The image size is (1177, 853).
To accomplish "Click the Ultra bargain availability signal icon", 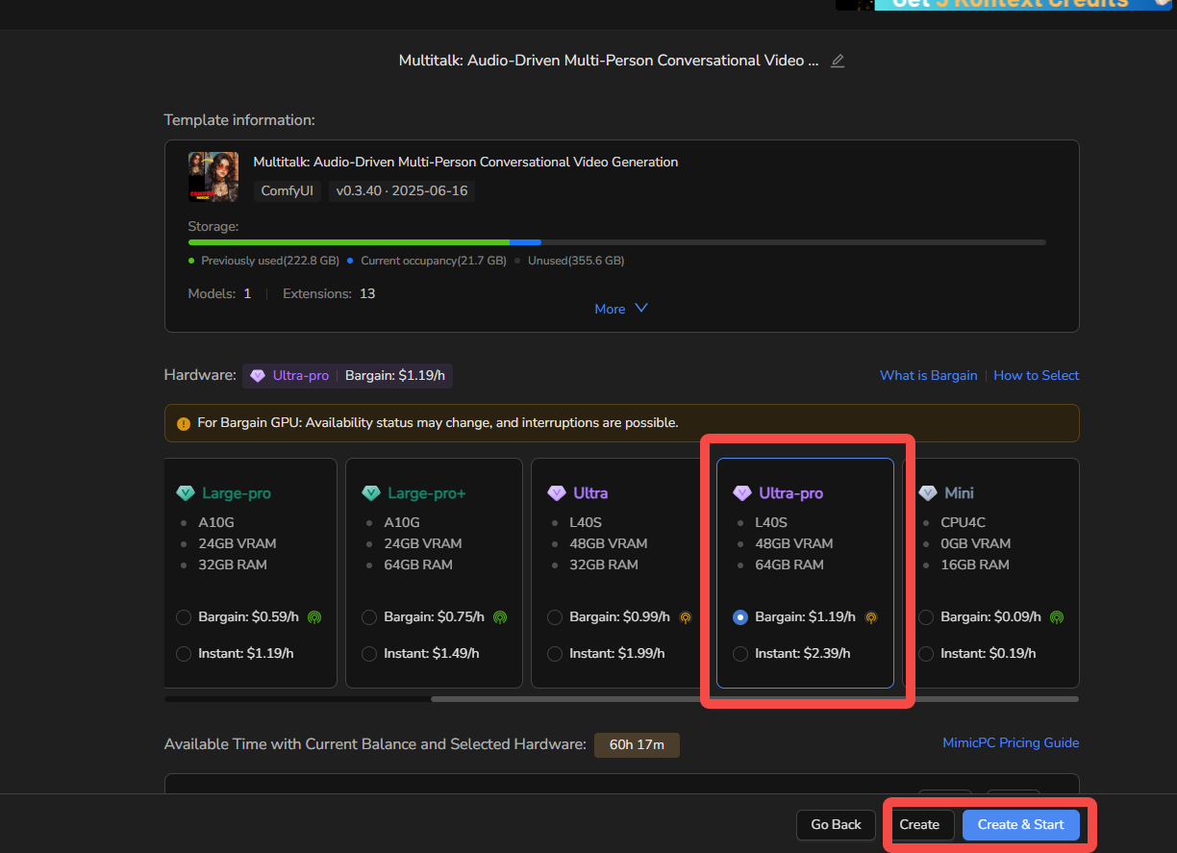I will tap(686, 617).
